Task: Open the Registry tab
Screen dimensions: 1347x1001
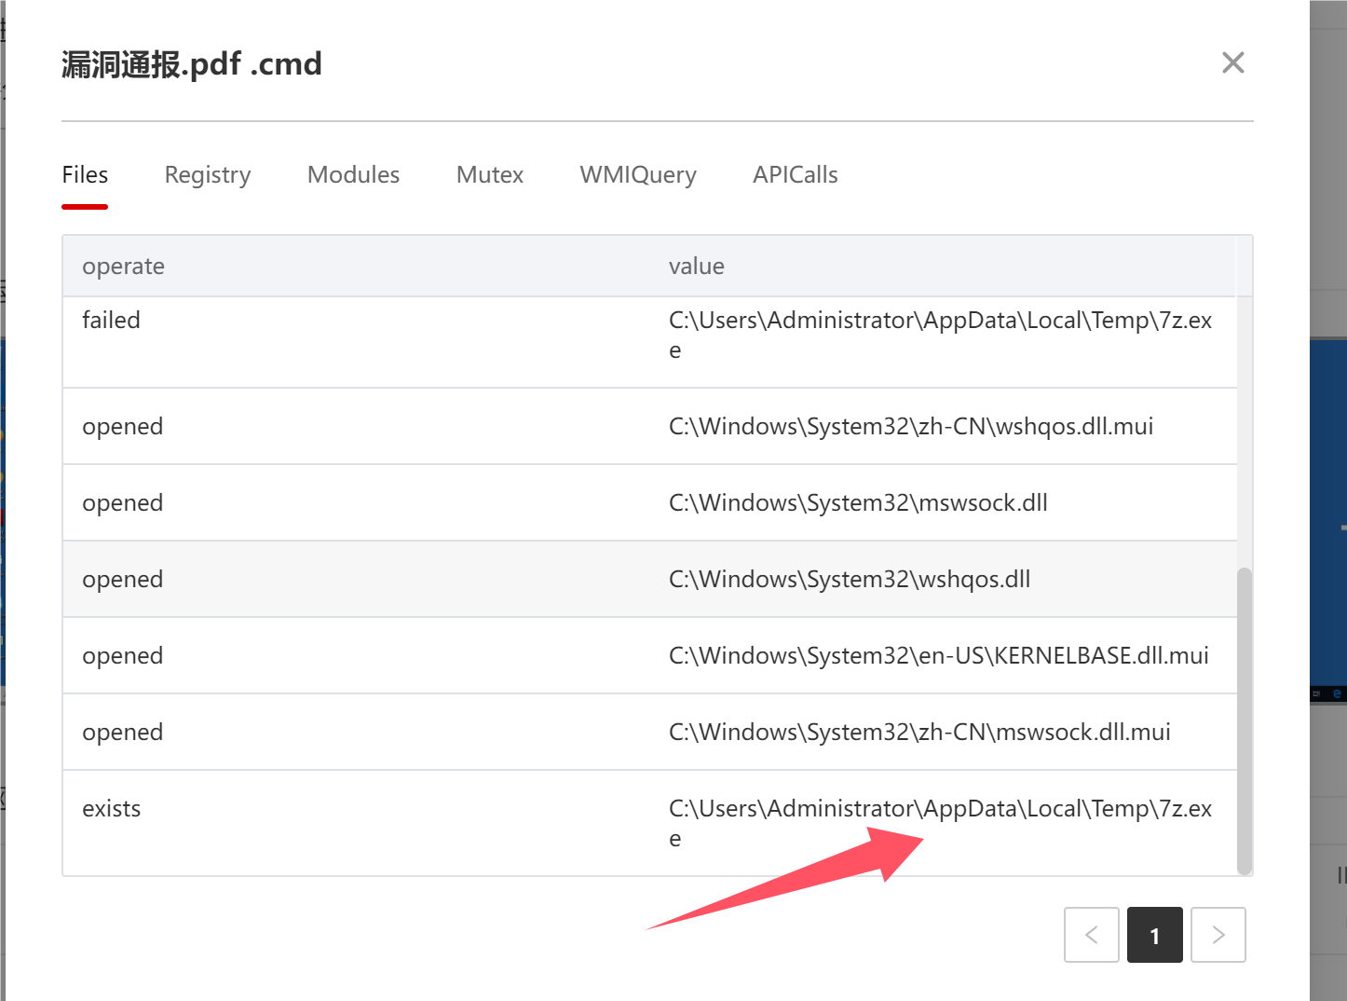Action: click(x=208, y=175)
